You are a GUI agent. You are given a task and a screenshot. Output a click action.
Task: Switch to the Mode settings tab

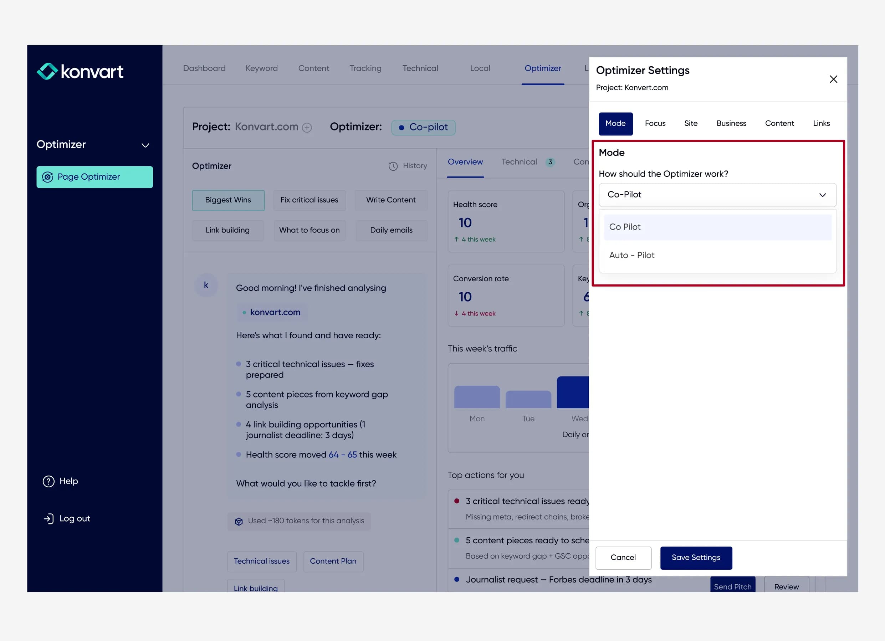(x=615, y=124)
